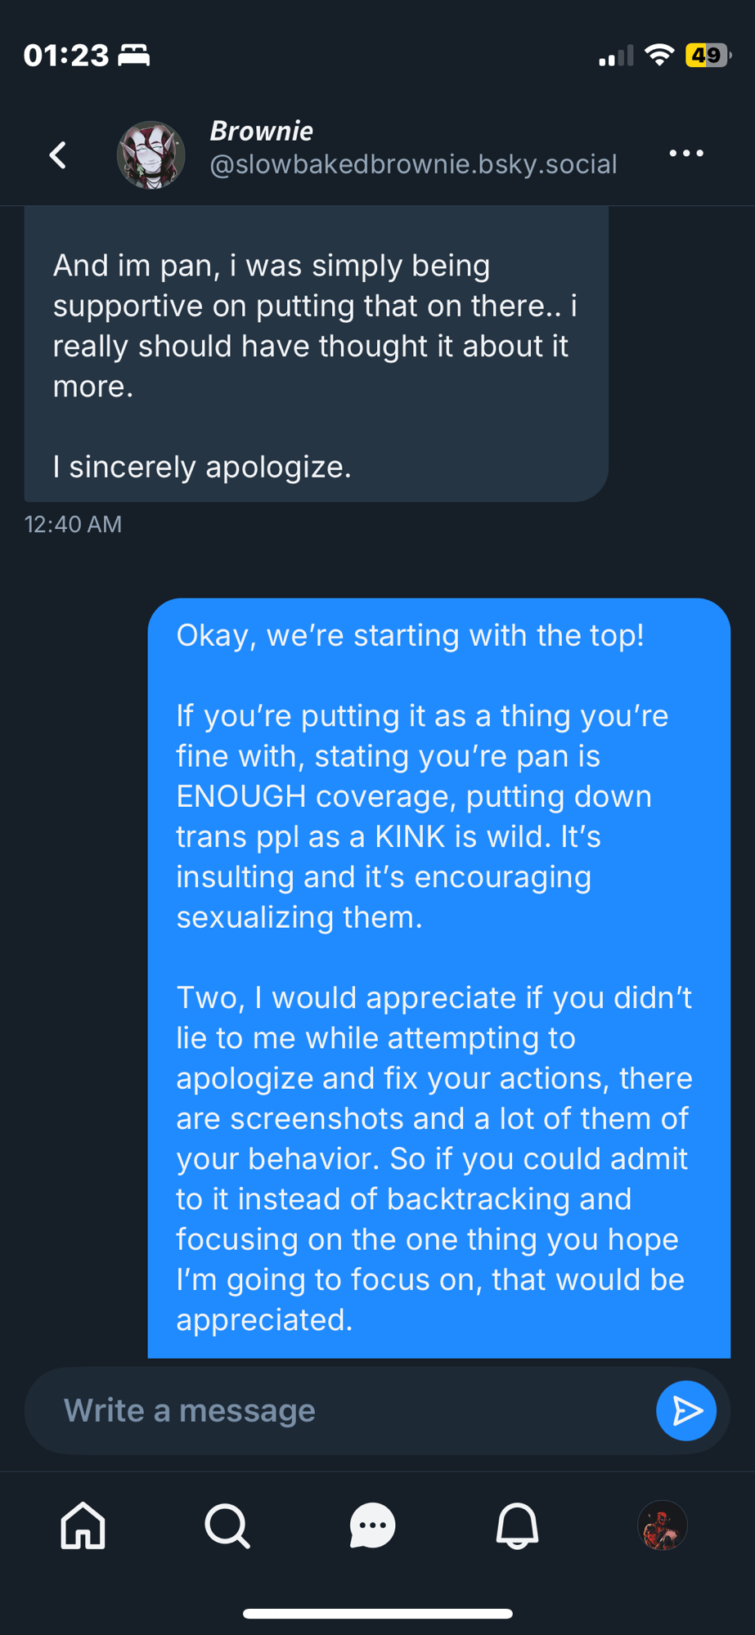Viewport: 755px width, 1635px height.
Task: Open Brownie's profile avatar
Action: coord(151,155)
